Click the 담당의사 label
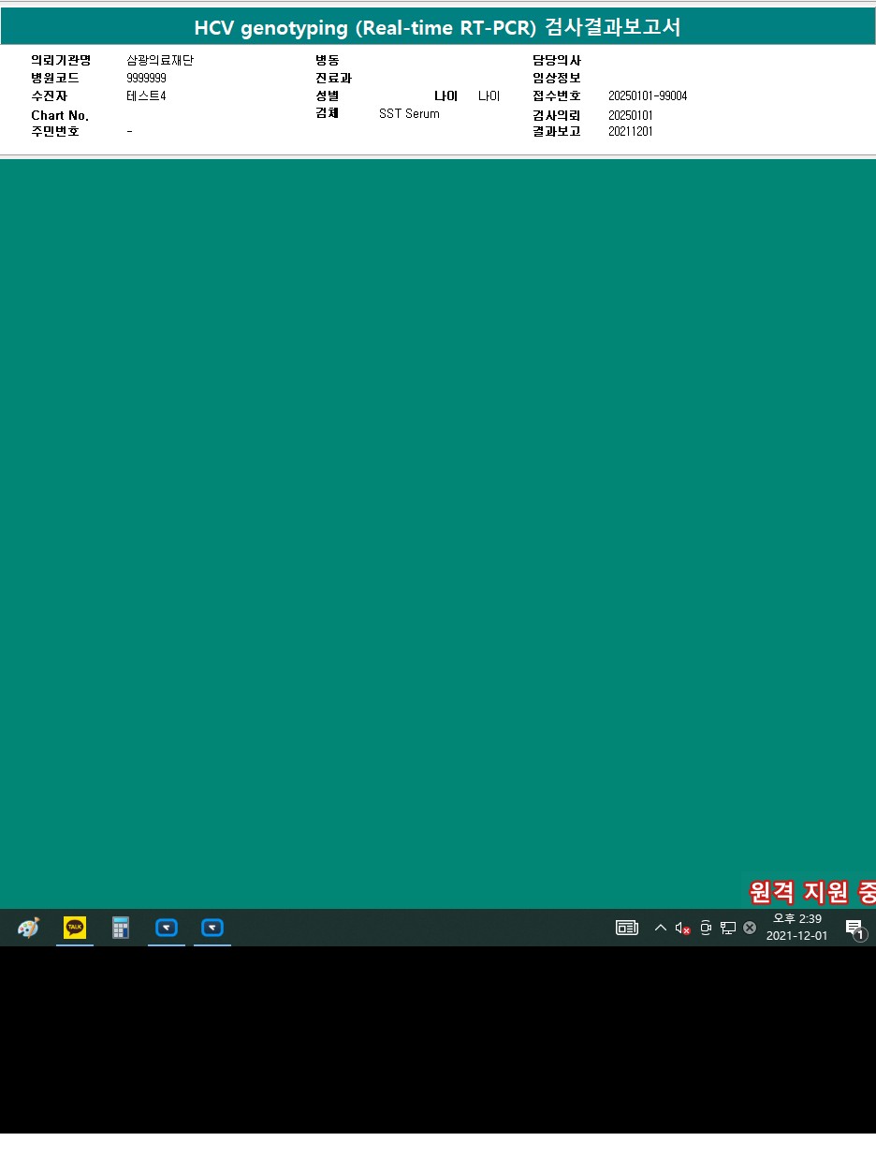876x1156 pixels. (x=557, y=61)
